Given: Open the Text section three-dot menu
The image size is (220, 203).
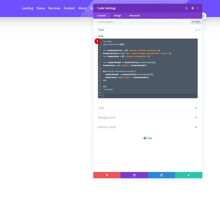Looking at the screenshot, I should click(x=199, y=30).
